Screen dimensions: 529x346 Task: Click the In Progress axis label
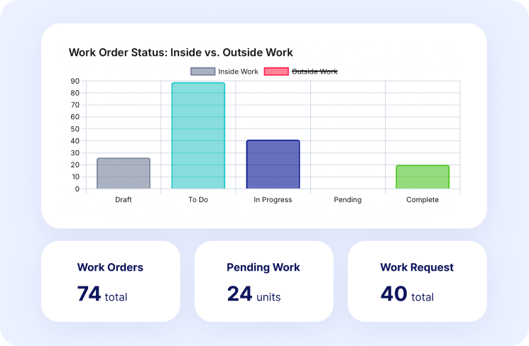tap(273, 200)
